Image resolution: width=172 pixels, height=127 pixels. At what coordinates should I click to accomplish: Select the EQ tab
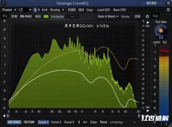point(5,16)
